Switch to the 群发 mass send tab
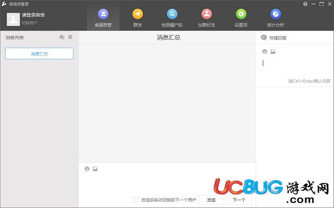 [x=137, y=18]
